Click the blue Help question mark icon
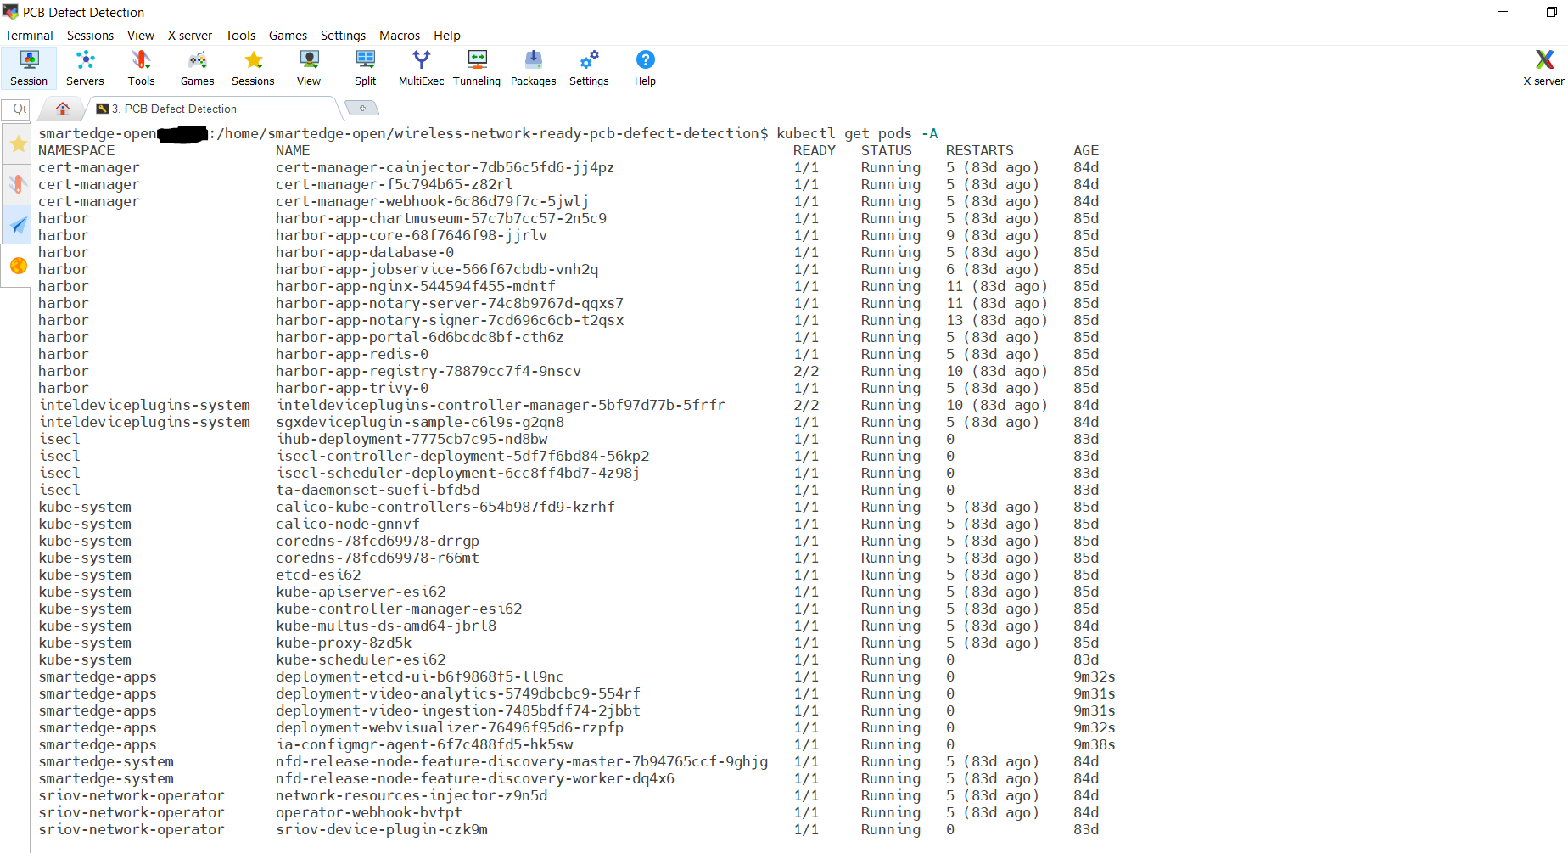This screenshot has height=853, width=1568. click(645, 68)
